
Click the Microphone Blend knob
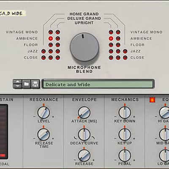pos(84,47)
